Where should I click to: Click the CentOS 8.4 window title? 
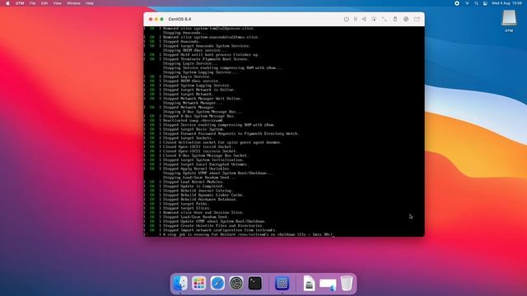(180, 19)
